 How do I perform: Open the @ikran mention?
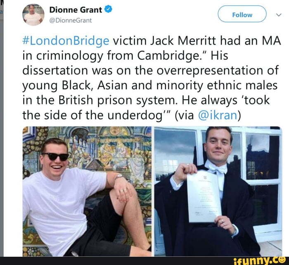(218, 115)
